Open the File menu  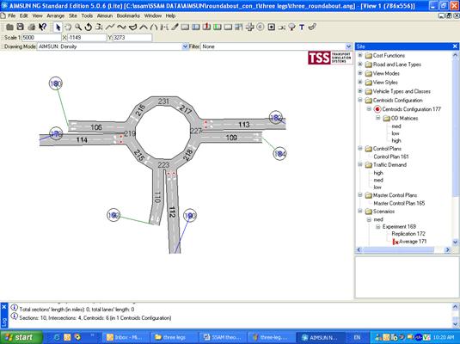click(x=12, y=15)
